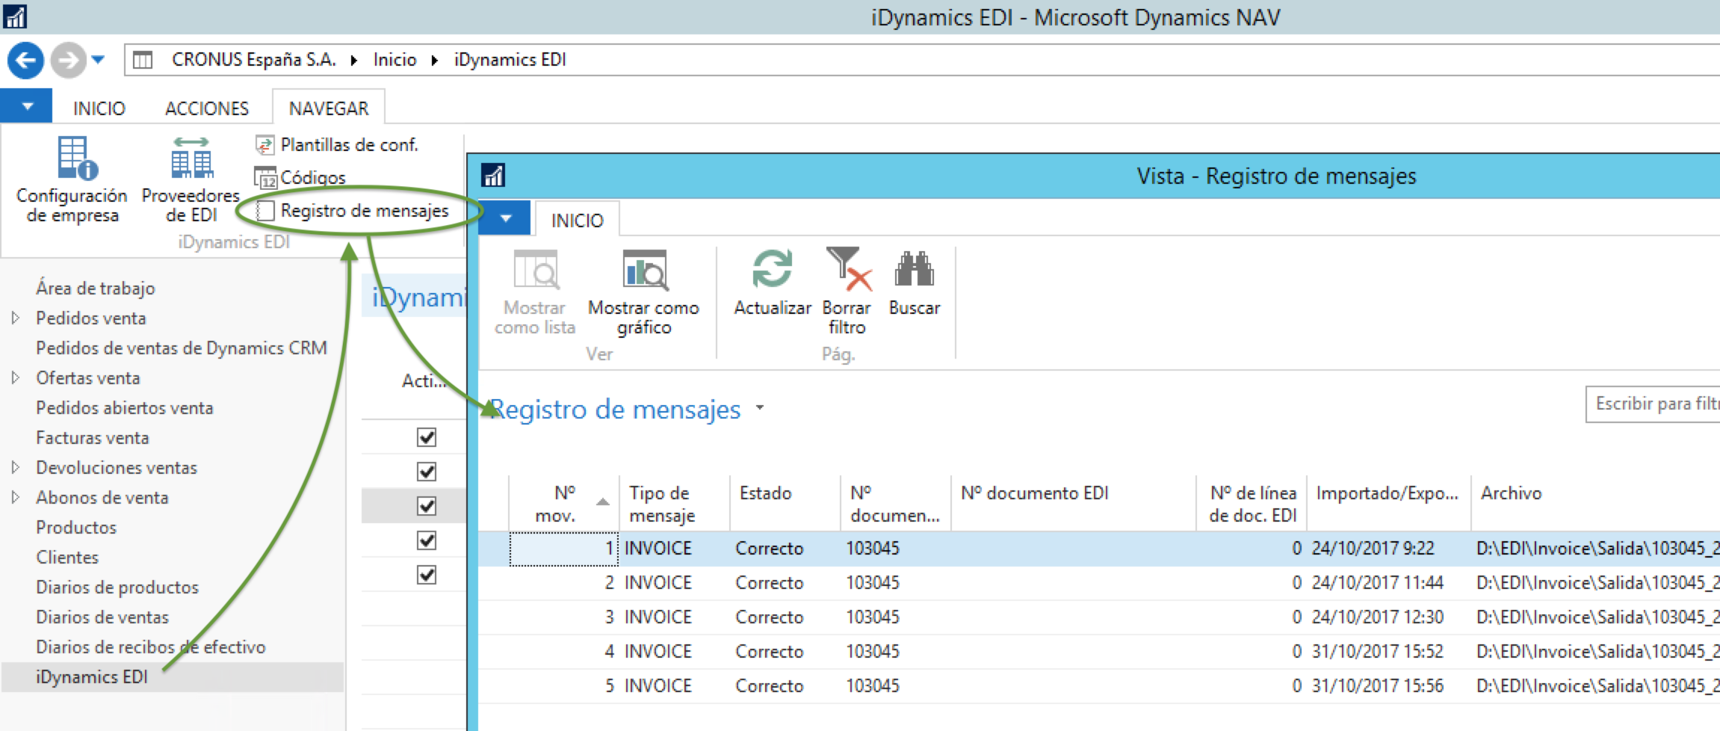This screenshot has width=1720, height=731.
Task: Click iDynamics EDI in the address bar breadcrumb
Action: [x=510, y=60]
